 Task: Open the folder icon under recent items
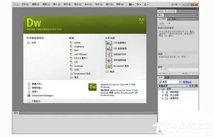[29, 43]
